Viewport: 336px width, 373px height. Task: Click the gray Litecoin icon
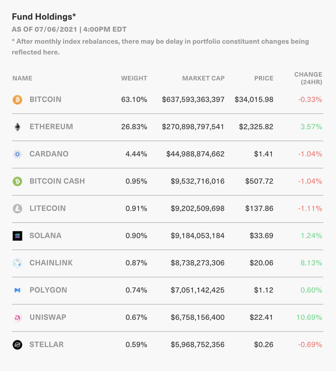17,209
